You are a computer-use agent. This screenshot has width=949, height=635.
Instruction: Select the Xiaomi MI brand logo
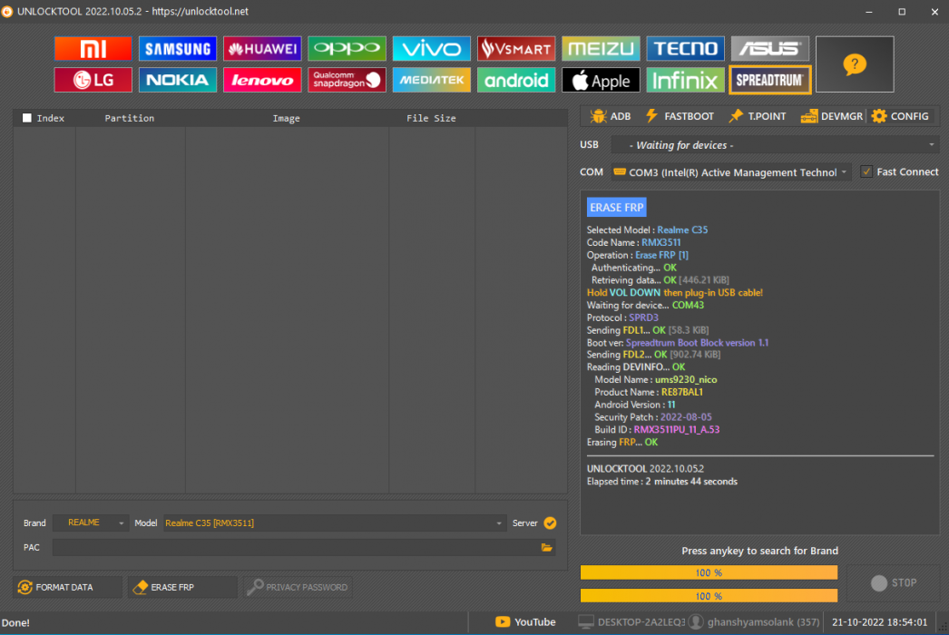click(x=93, y=48)
